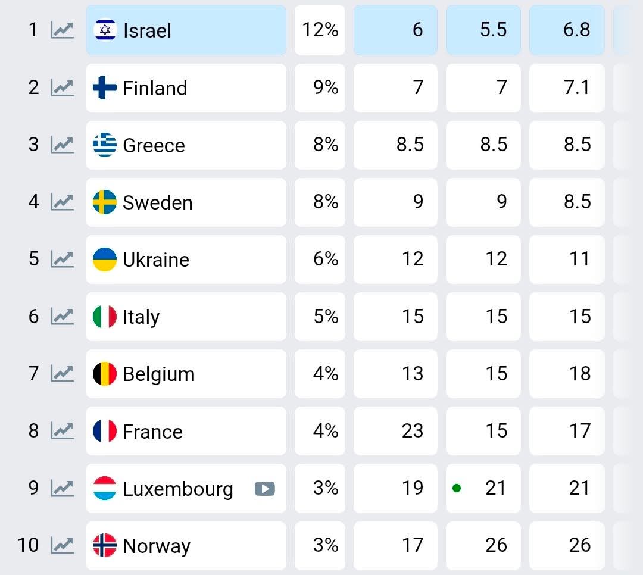Open the trend chart icon for Israel
The image size is (643, 575).
pyautogui.click(x=62, y=30)
